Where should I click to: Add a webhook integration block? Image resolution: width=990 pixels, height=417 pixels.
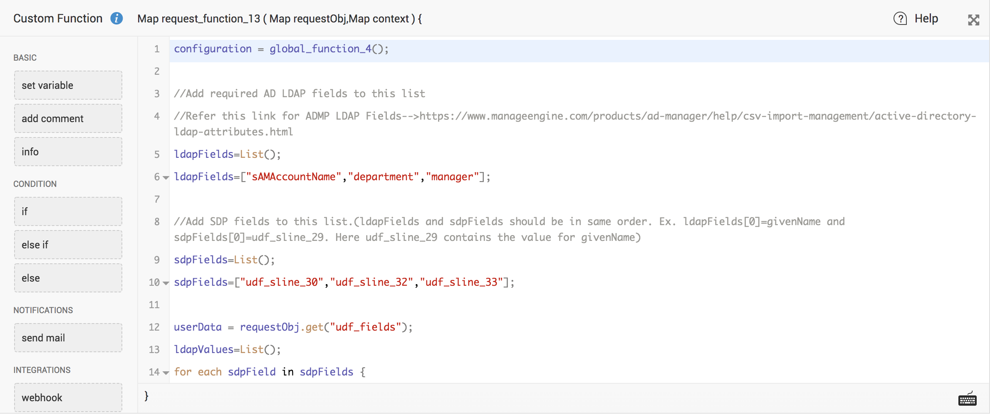pos(68,397)
